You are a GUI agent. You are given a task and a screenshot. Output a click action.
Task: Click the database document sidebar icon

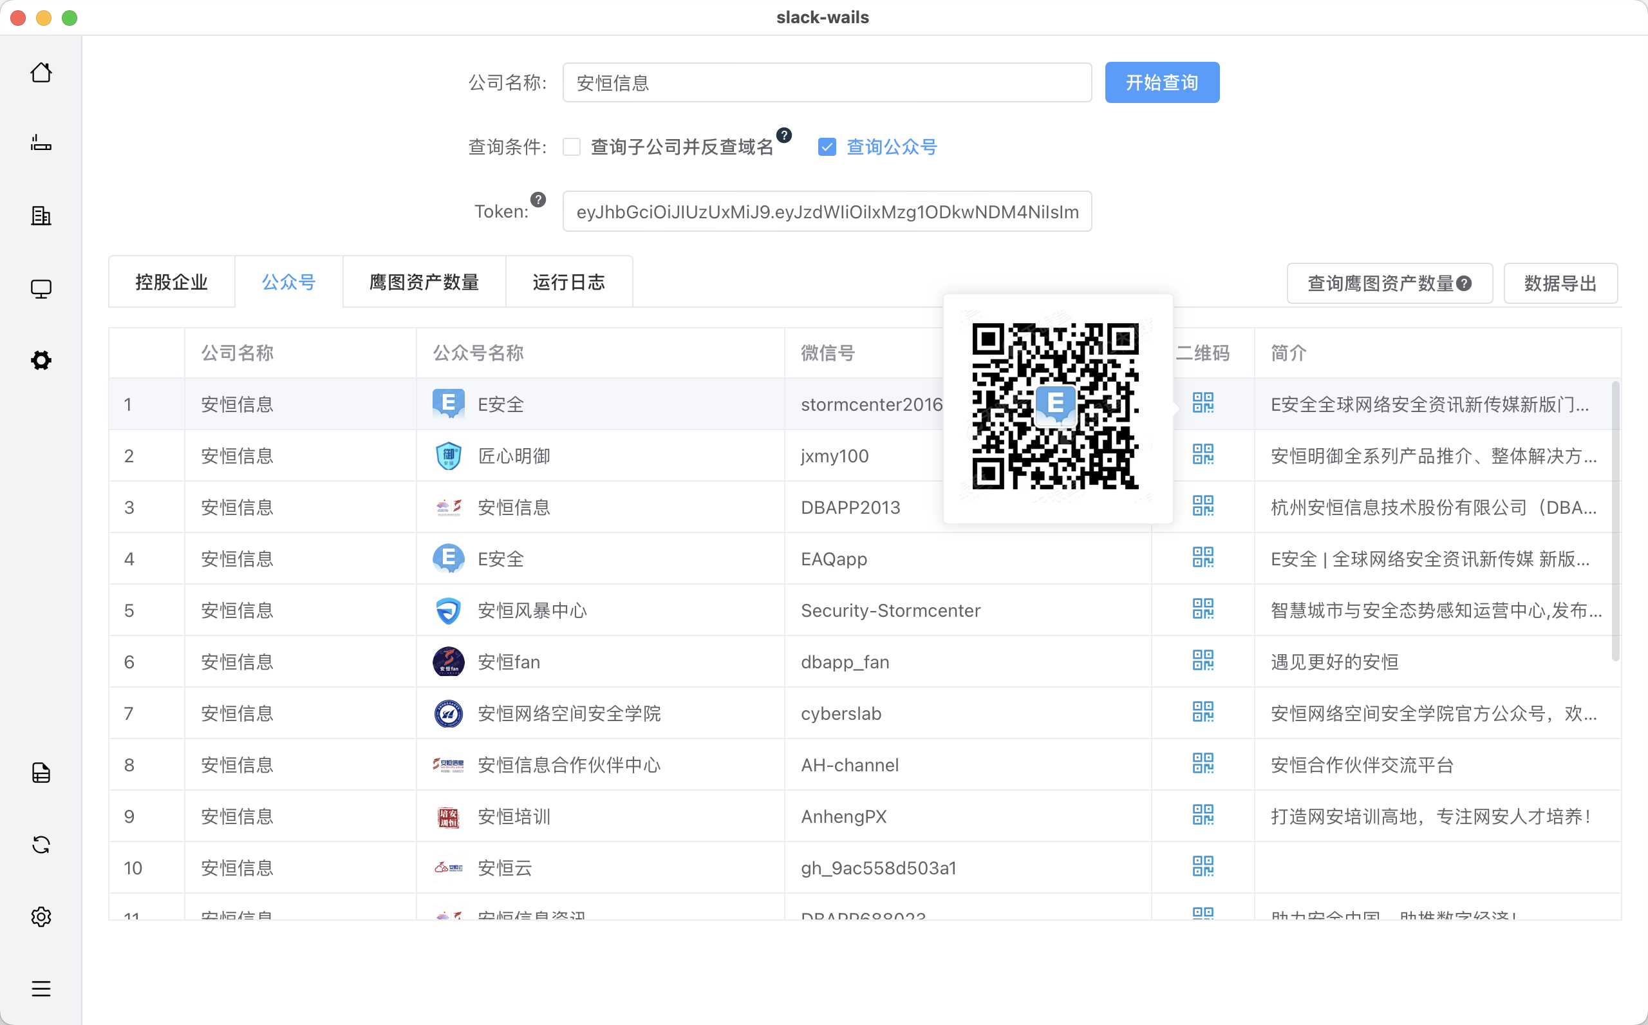click(41, 773)
